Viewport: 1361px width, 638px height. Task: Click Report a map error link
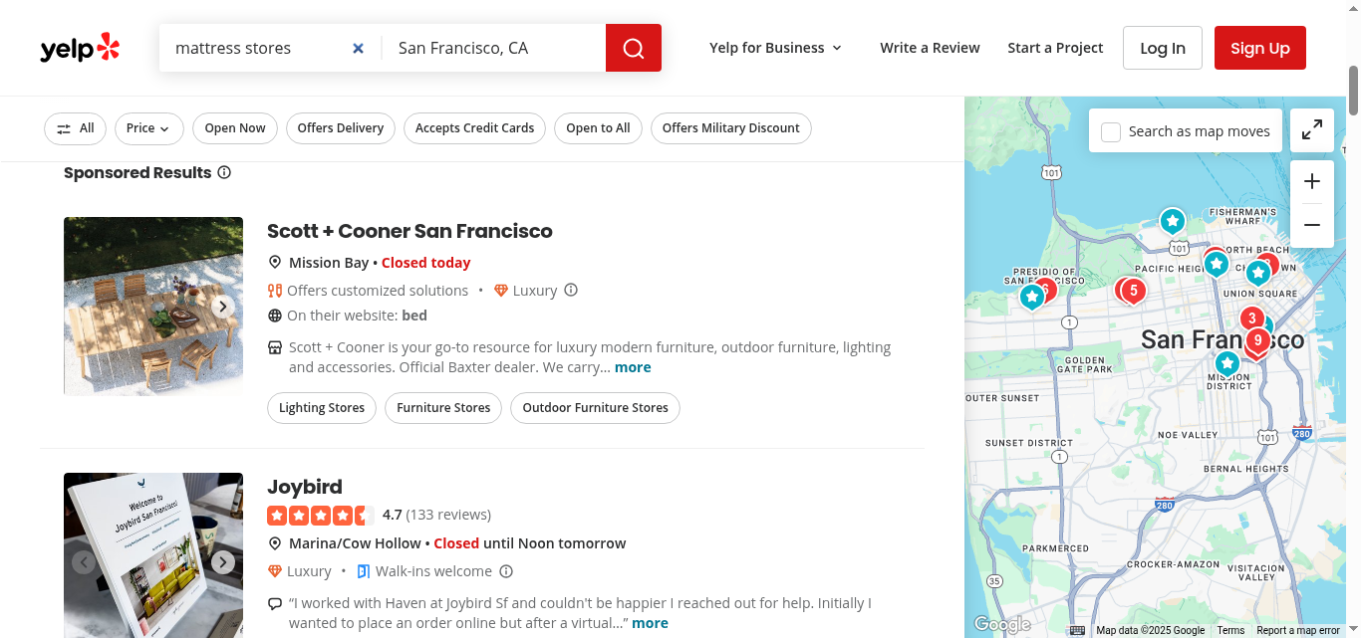(1298, 630)
